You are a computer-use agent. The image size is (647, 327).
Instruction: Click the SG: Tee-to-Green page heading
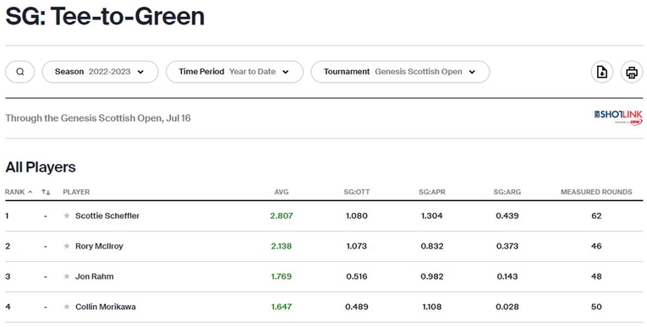[105, 16]
